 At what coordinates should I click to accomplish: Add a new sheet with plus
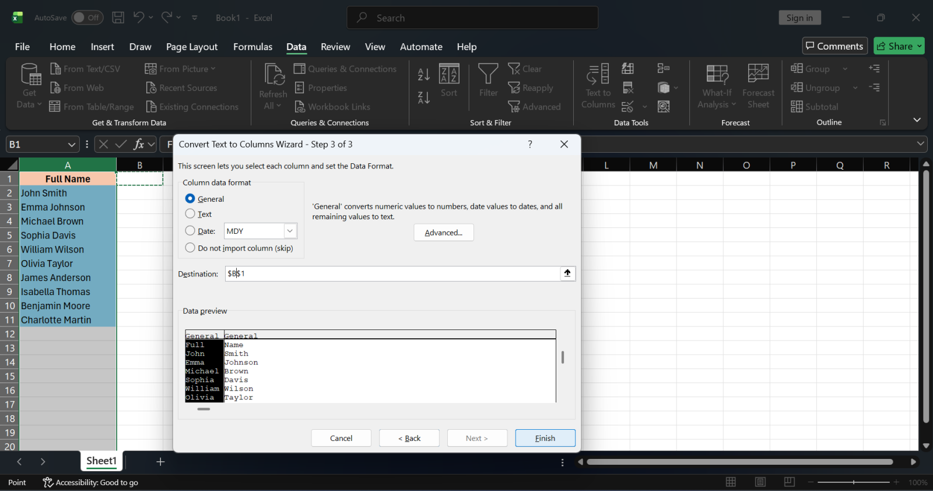pos(160,462)
